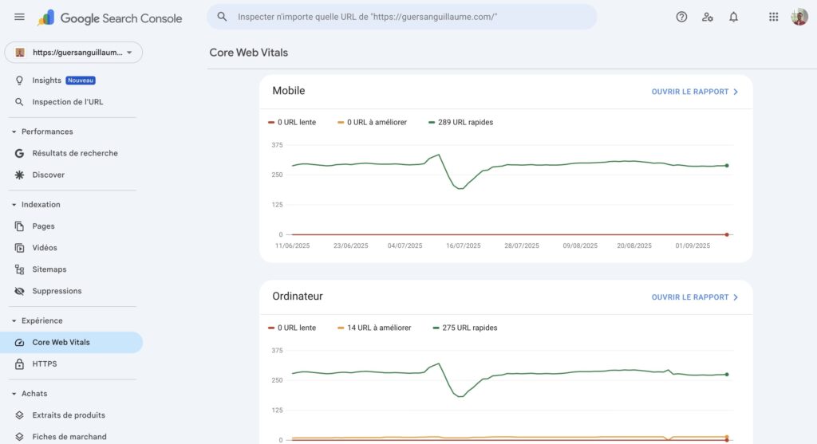
Task: Open the notifications bell
Action: click(733, 17)
